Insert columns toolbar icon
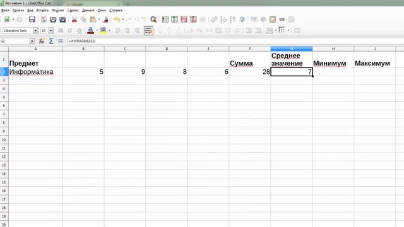Viewport: 404px width, 227px height. coord(174,20)
